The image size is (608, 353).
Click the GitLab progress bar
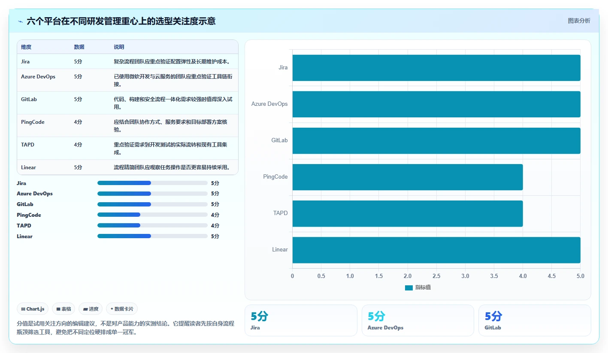(x=152, y=204)
